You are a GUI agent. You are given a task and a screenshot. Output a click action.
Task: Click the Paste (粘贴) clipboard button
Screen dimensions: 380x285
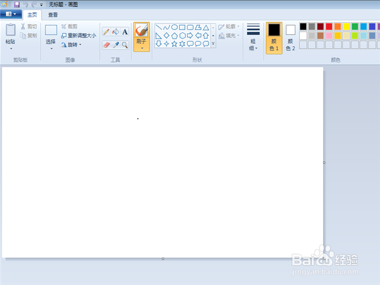tap(10, 33)
